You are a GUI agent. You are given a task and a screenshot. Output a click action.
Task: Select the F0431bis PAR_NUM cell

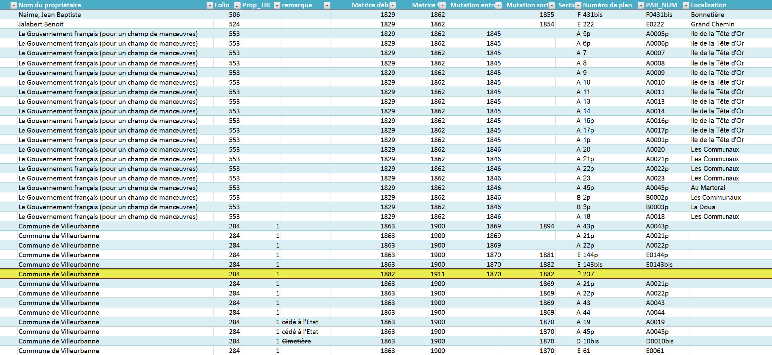pos(659,15)
